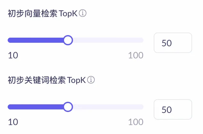
Task: Focus the 初步向量检索 TopK value field showing 50
Action: [x=173, y=43]
